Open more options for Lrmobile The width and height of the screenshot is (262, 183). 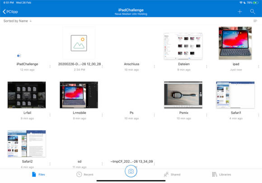click(x=102, y=115)
